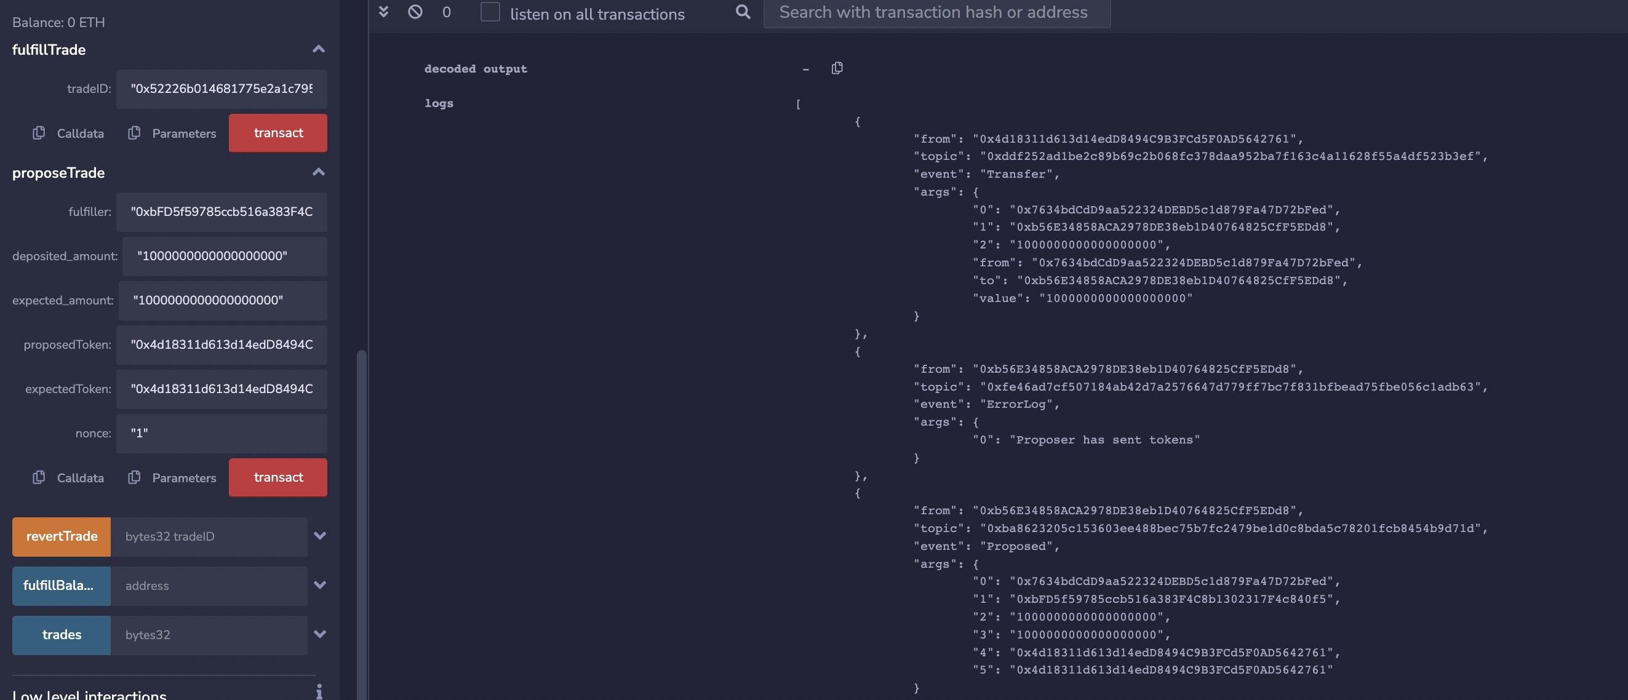Viewport: 1628px width, 700px height.
Task: Click the proposeTrade heading label
Action: pos(58,172)
